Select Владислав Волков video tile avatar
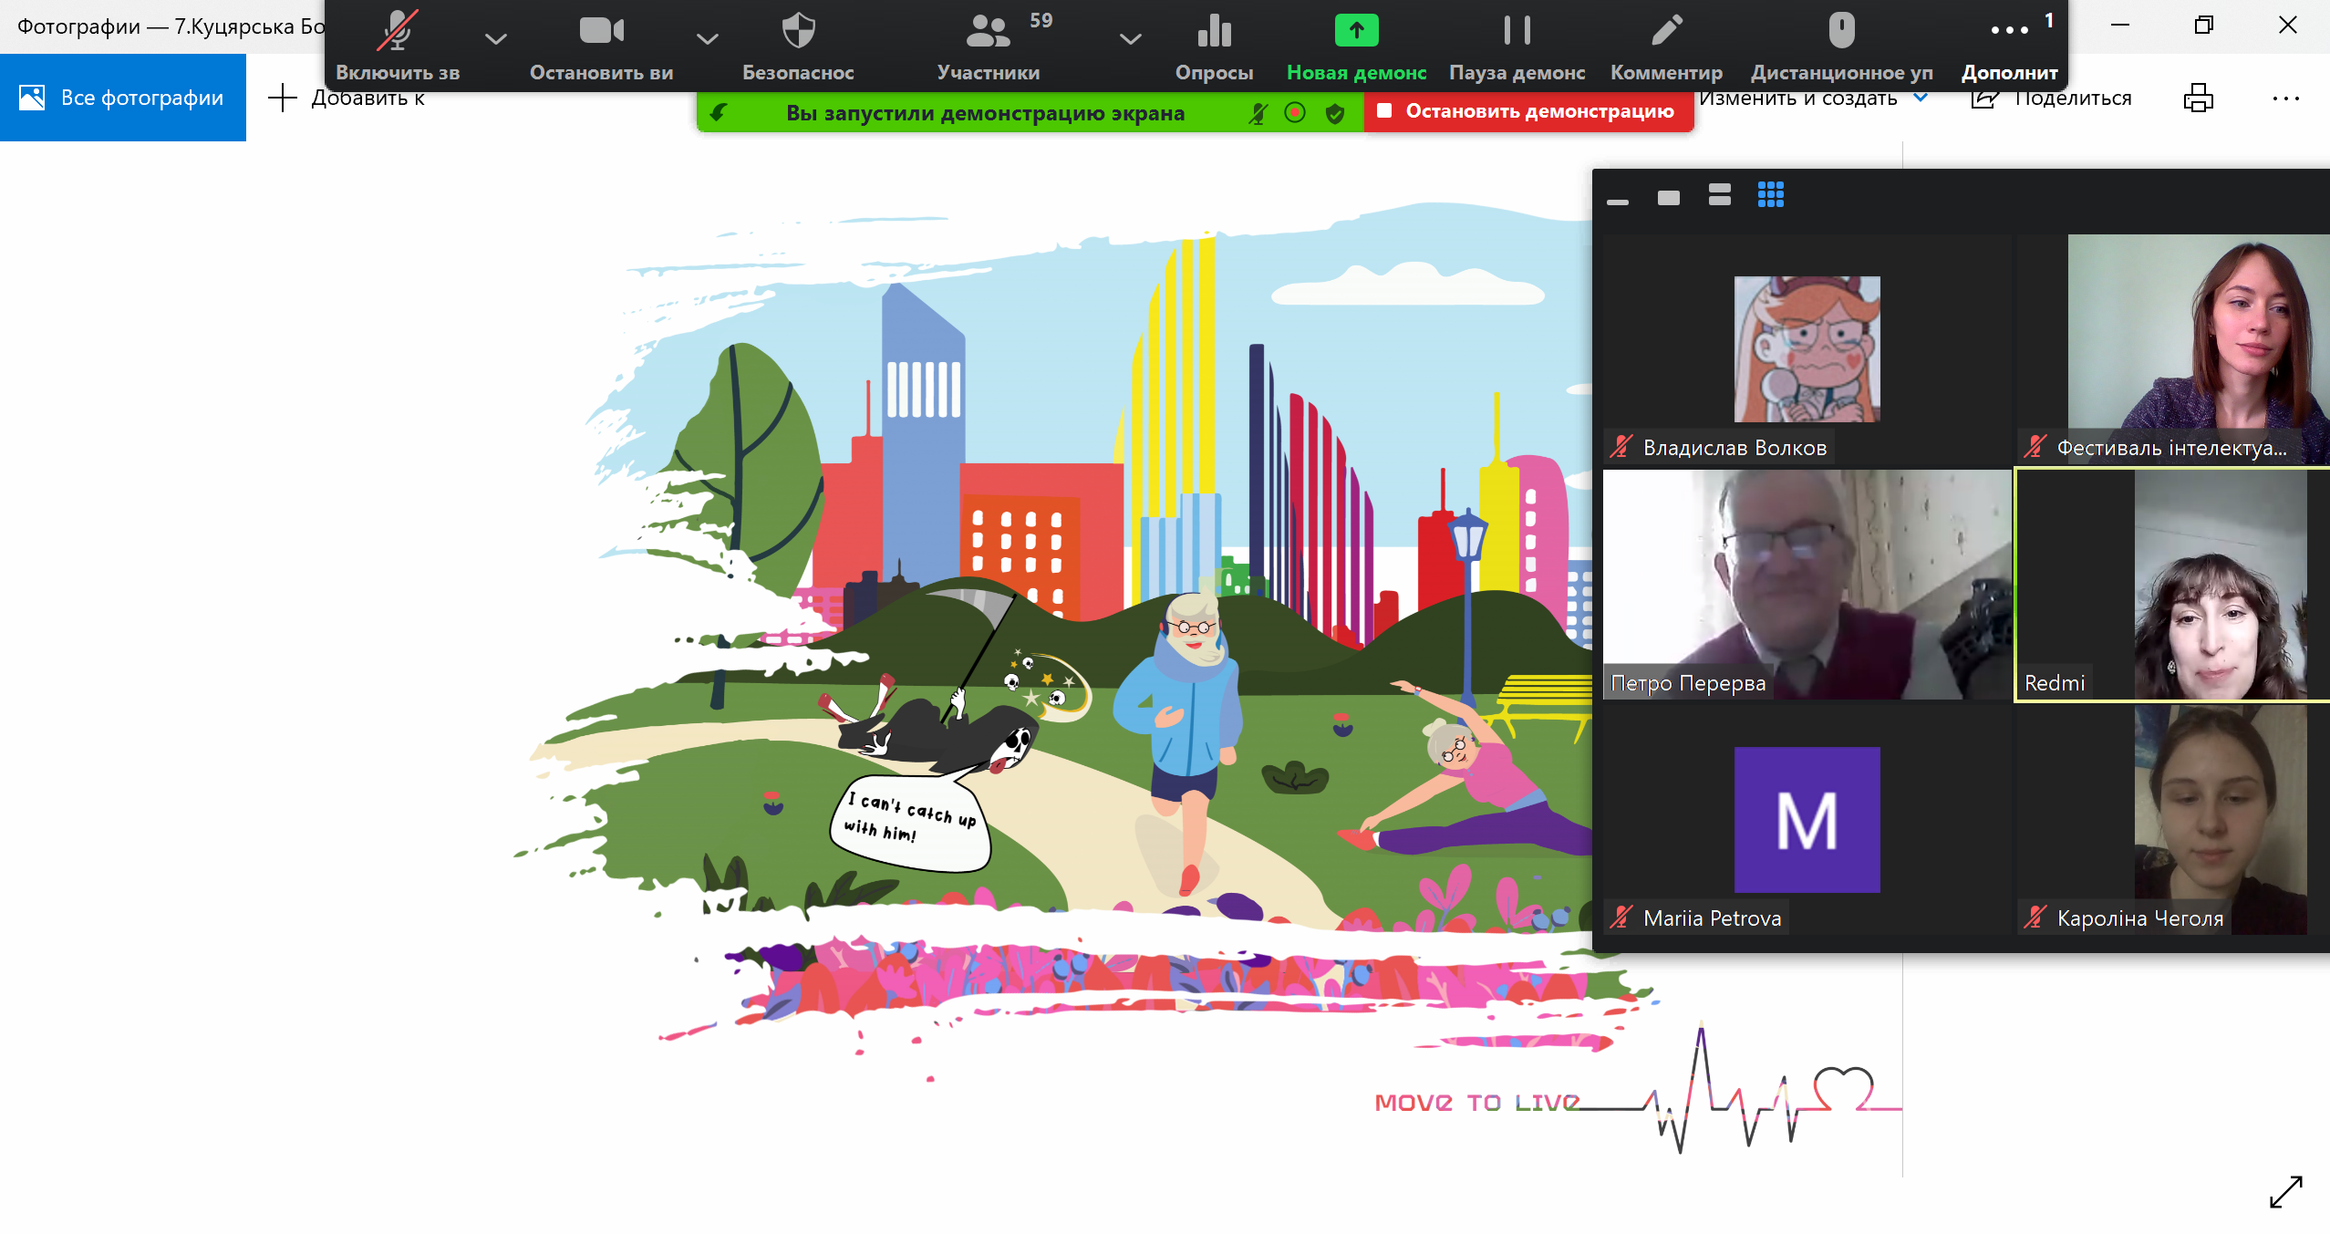Viewport: 2330px width, 1234px height. tap(1807, 348)
